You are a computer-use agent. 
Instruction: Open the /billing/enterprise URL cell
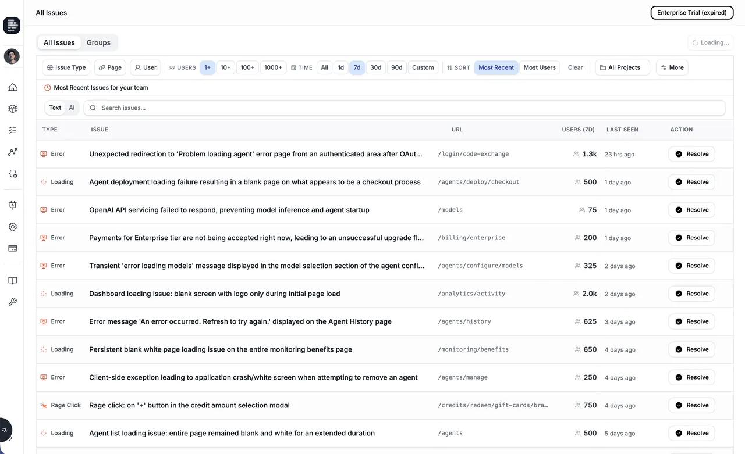pyautogui.click(x=471, y=238)
